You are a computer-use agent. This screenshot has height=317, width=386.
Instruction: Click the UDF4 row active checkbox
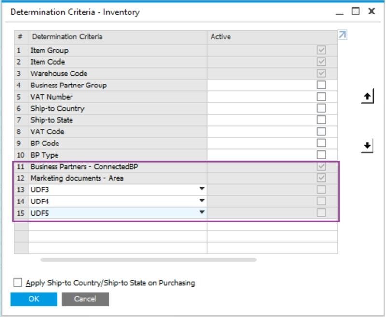[321, 201]
